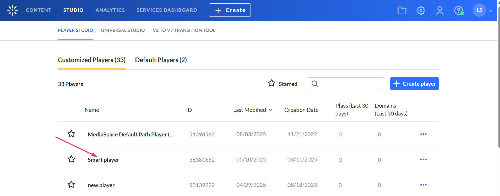Open V2 to V7 Transition Tool tab
Viewport: 500px width, 196px height.
[184, 30]
